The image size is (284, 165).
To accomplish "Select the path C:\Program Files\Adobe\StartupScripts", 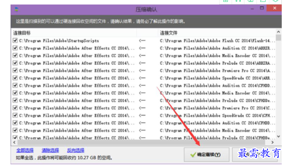I will click(x=59, y=41).
